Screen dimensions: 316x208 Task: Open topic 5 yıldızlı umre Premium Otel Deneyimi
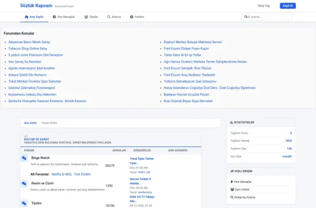(35, 55)
